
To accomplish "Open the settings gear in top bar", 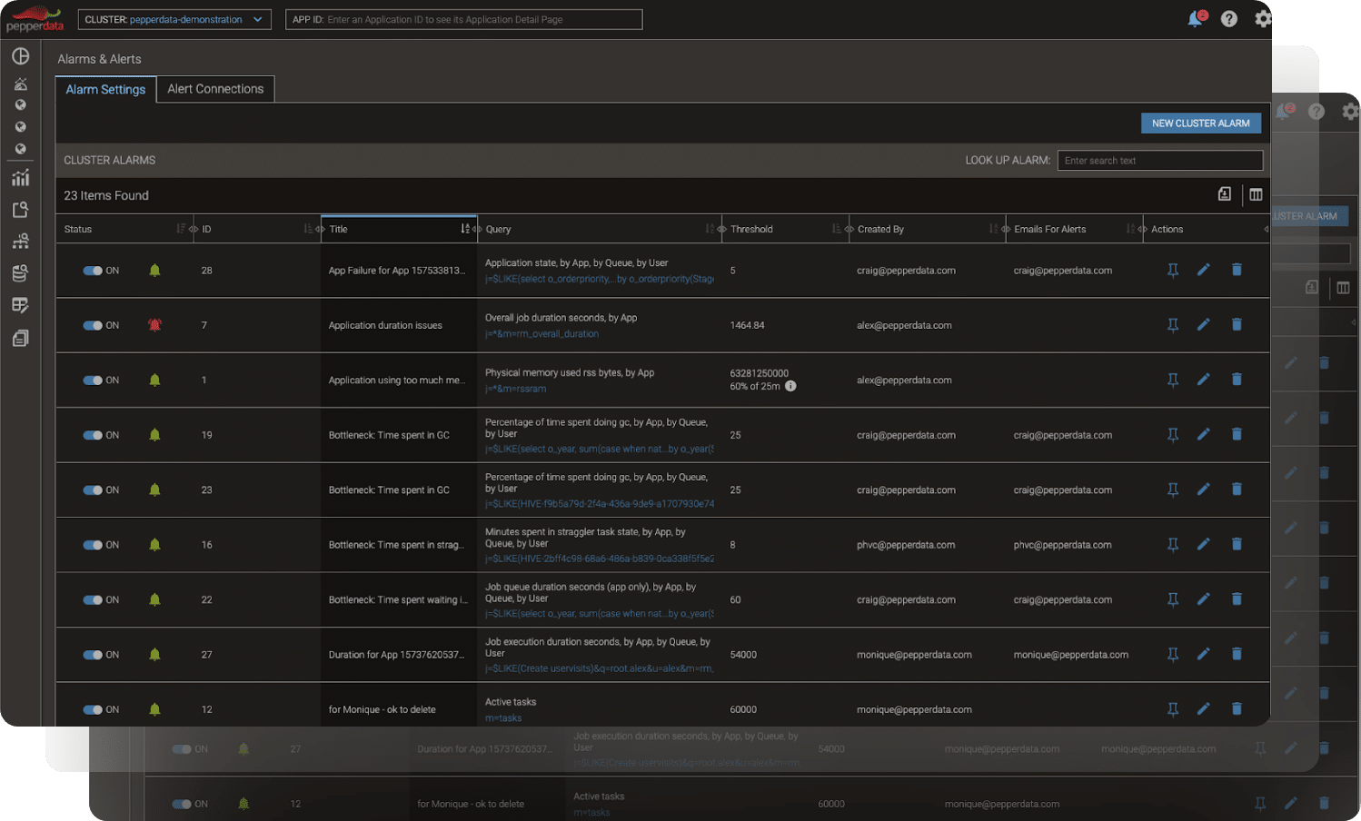I will 1263,19.
